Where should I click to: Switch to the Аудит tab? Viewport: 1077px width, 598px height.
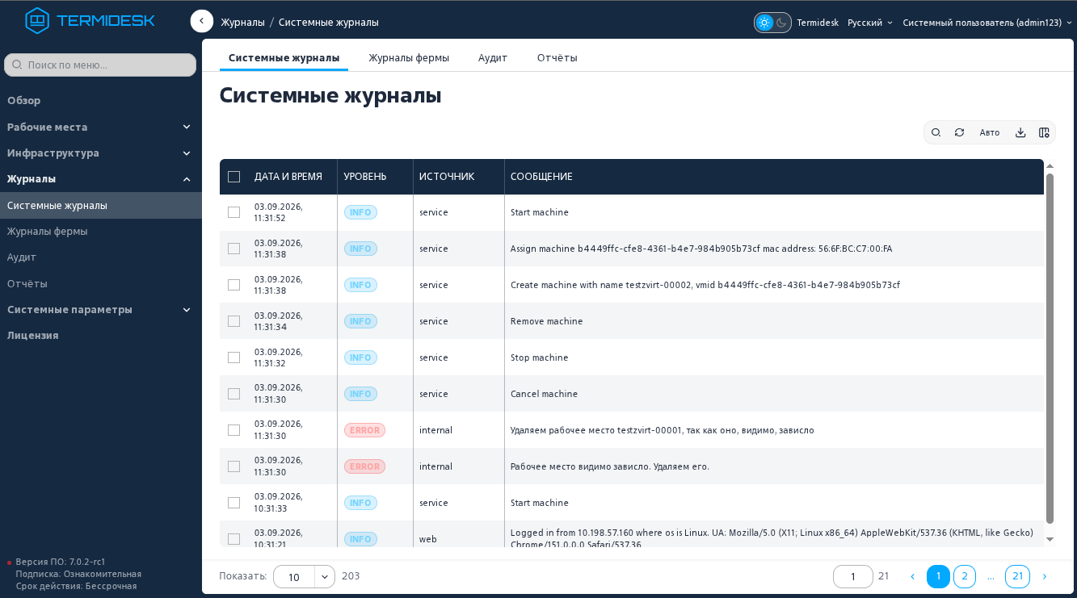(493, 58)
